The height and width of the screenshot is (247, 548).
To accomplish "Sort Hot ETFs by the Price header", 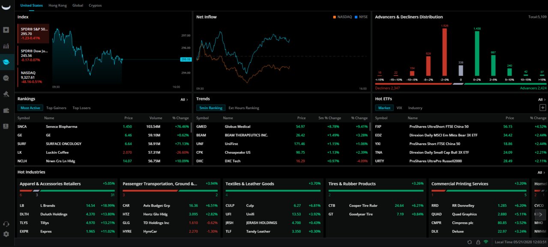I will (x=509, y=118).
